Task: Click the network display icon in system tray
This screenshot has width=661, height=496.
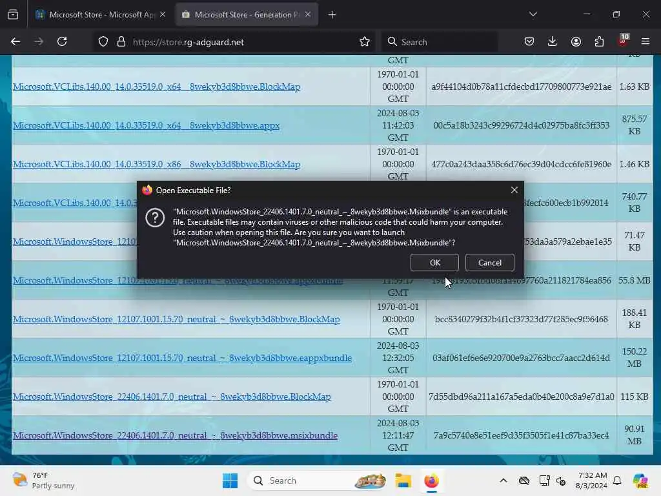Action: [544, 480]
